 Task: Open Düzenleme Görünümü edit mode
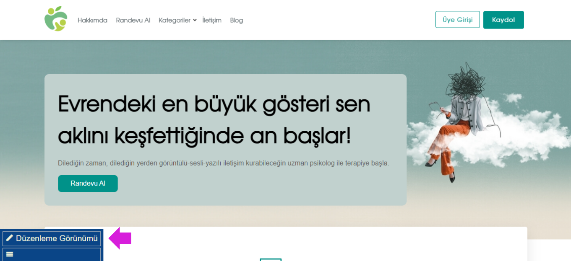52,238
